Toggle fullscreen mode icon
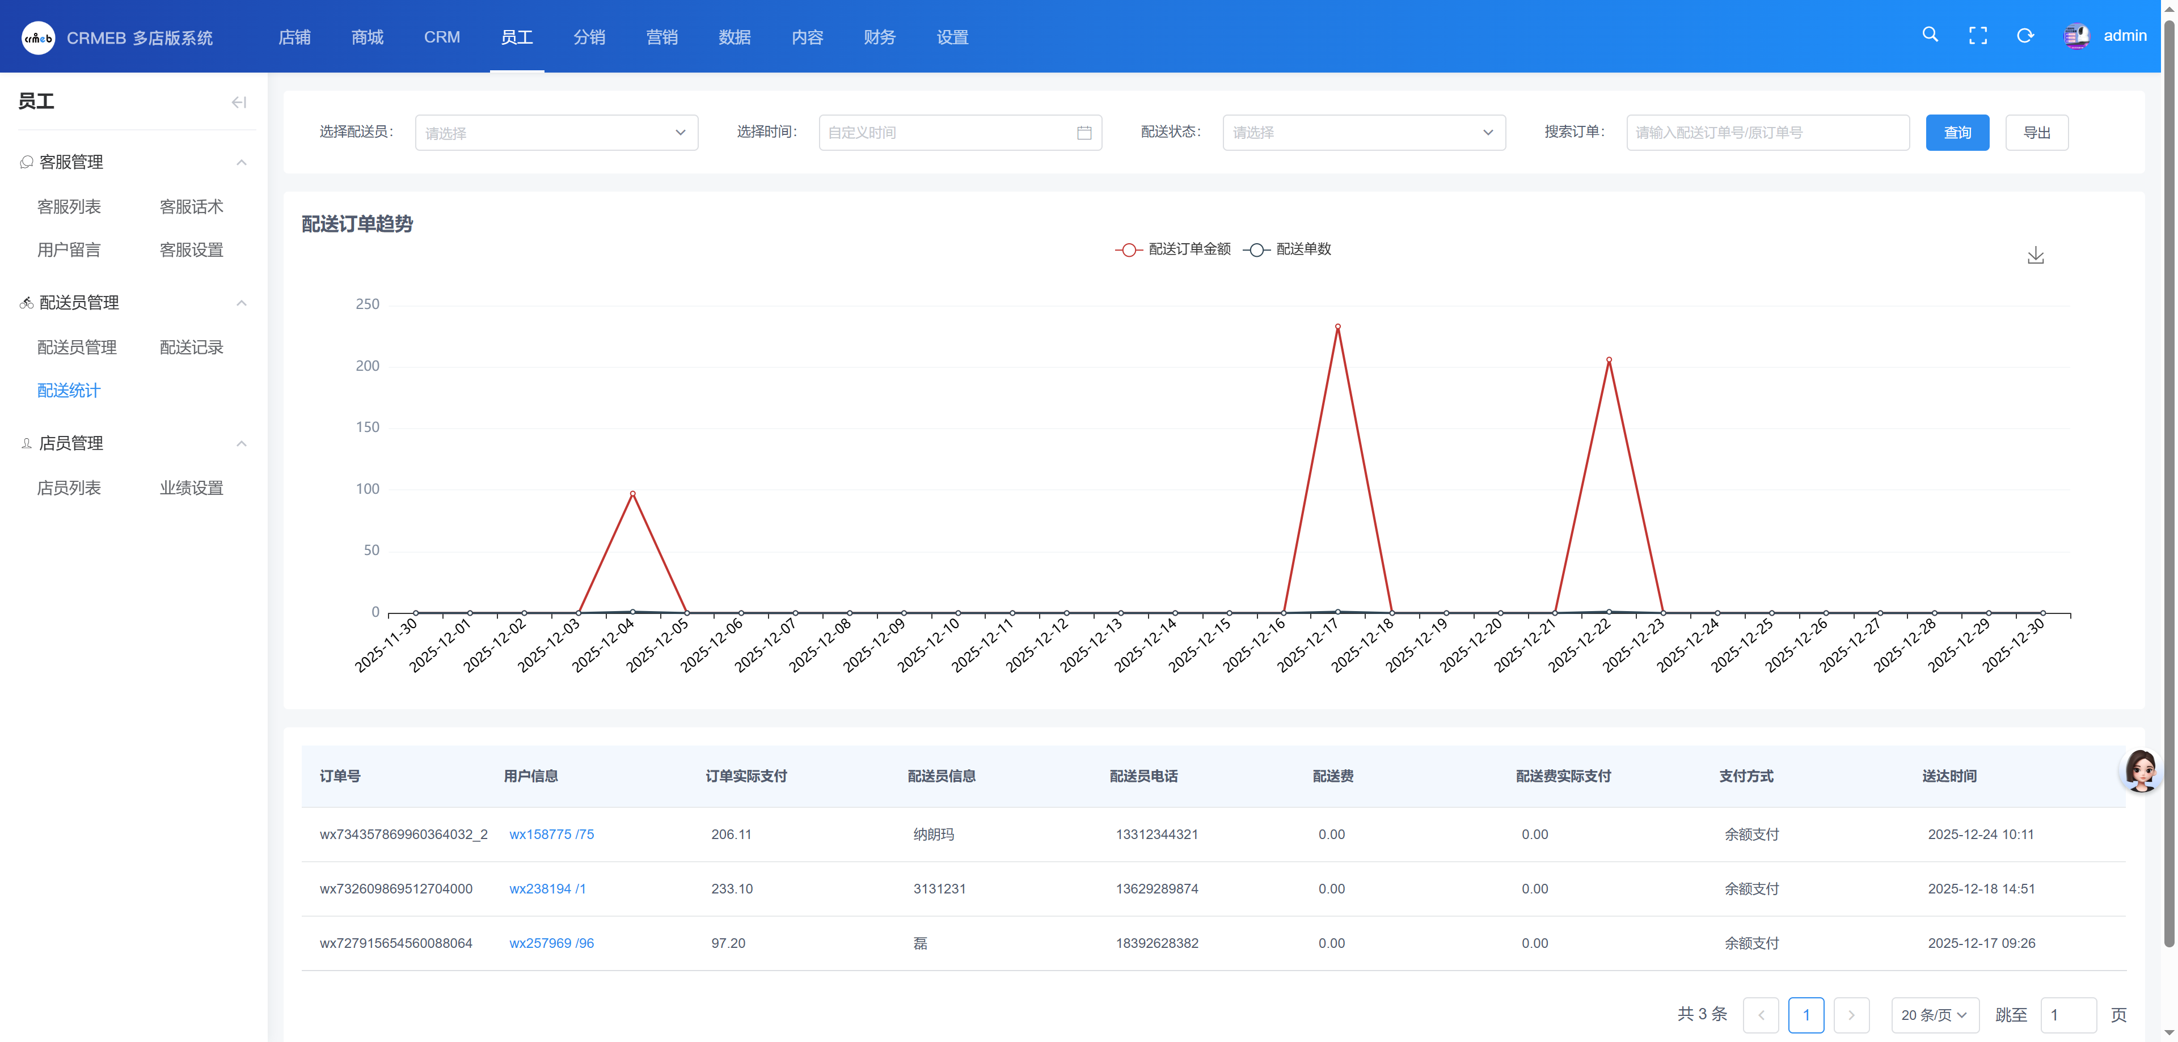Viewport: 2178px width, 1042px height. 1978,36
